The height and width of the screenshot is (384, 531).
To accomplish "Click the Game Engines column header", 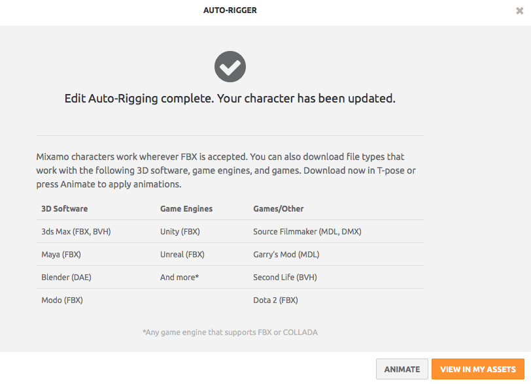I will (186, 209).
